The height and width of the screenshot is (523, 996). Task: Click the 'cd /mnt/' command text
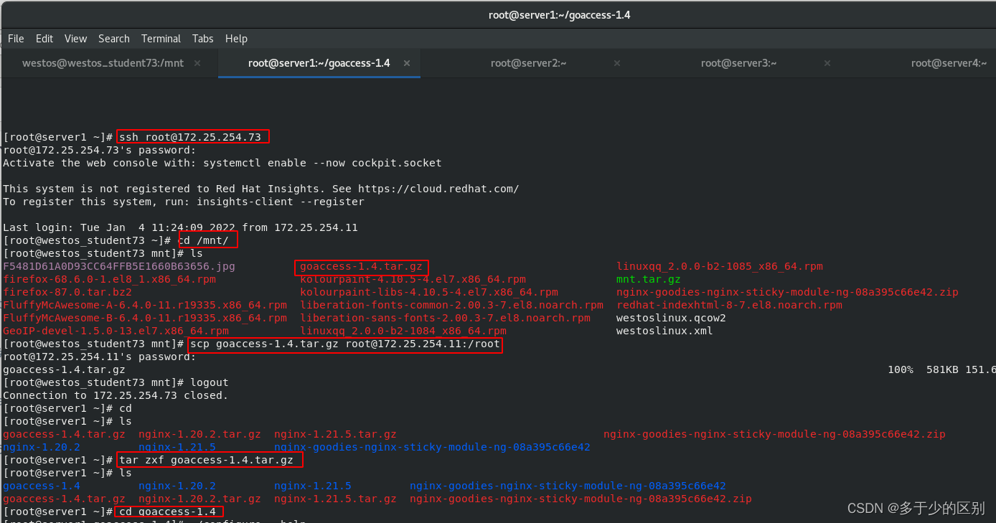click(x=204, y=240)
